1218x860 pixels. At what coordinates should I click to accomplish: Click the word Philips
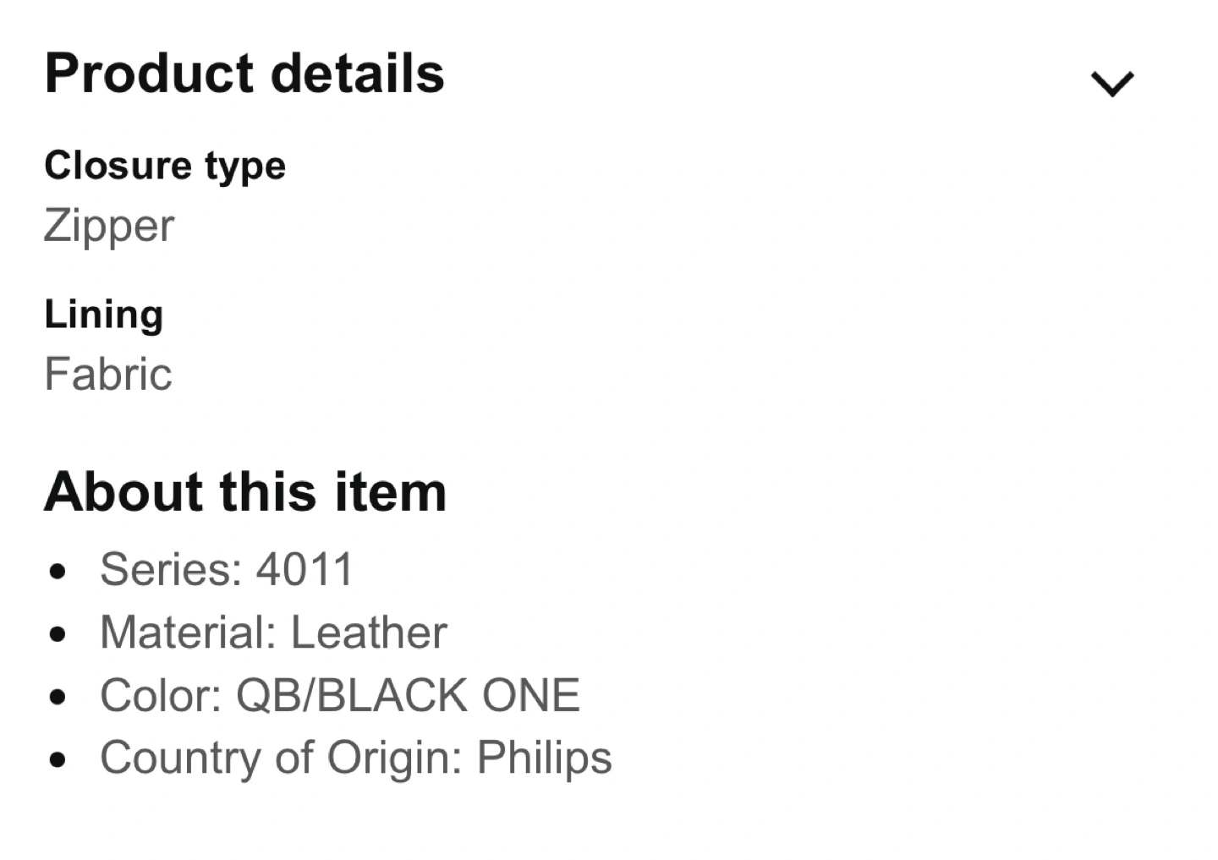pyautogui.click(x=544, y=758)
